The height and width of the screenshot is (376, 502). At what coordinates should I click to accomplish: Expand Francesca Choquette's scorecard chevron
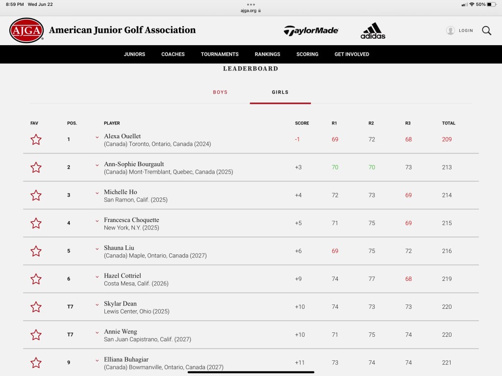(x=97, y=221)
